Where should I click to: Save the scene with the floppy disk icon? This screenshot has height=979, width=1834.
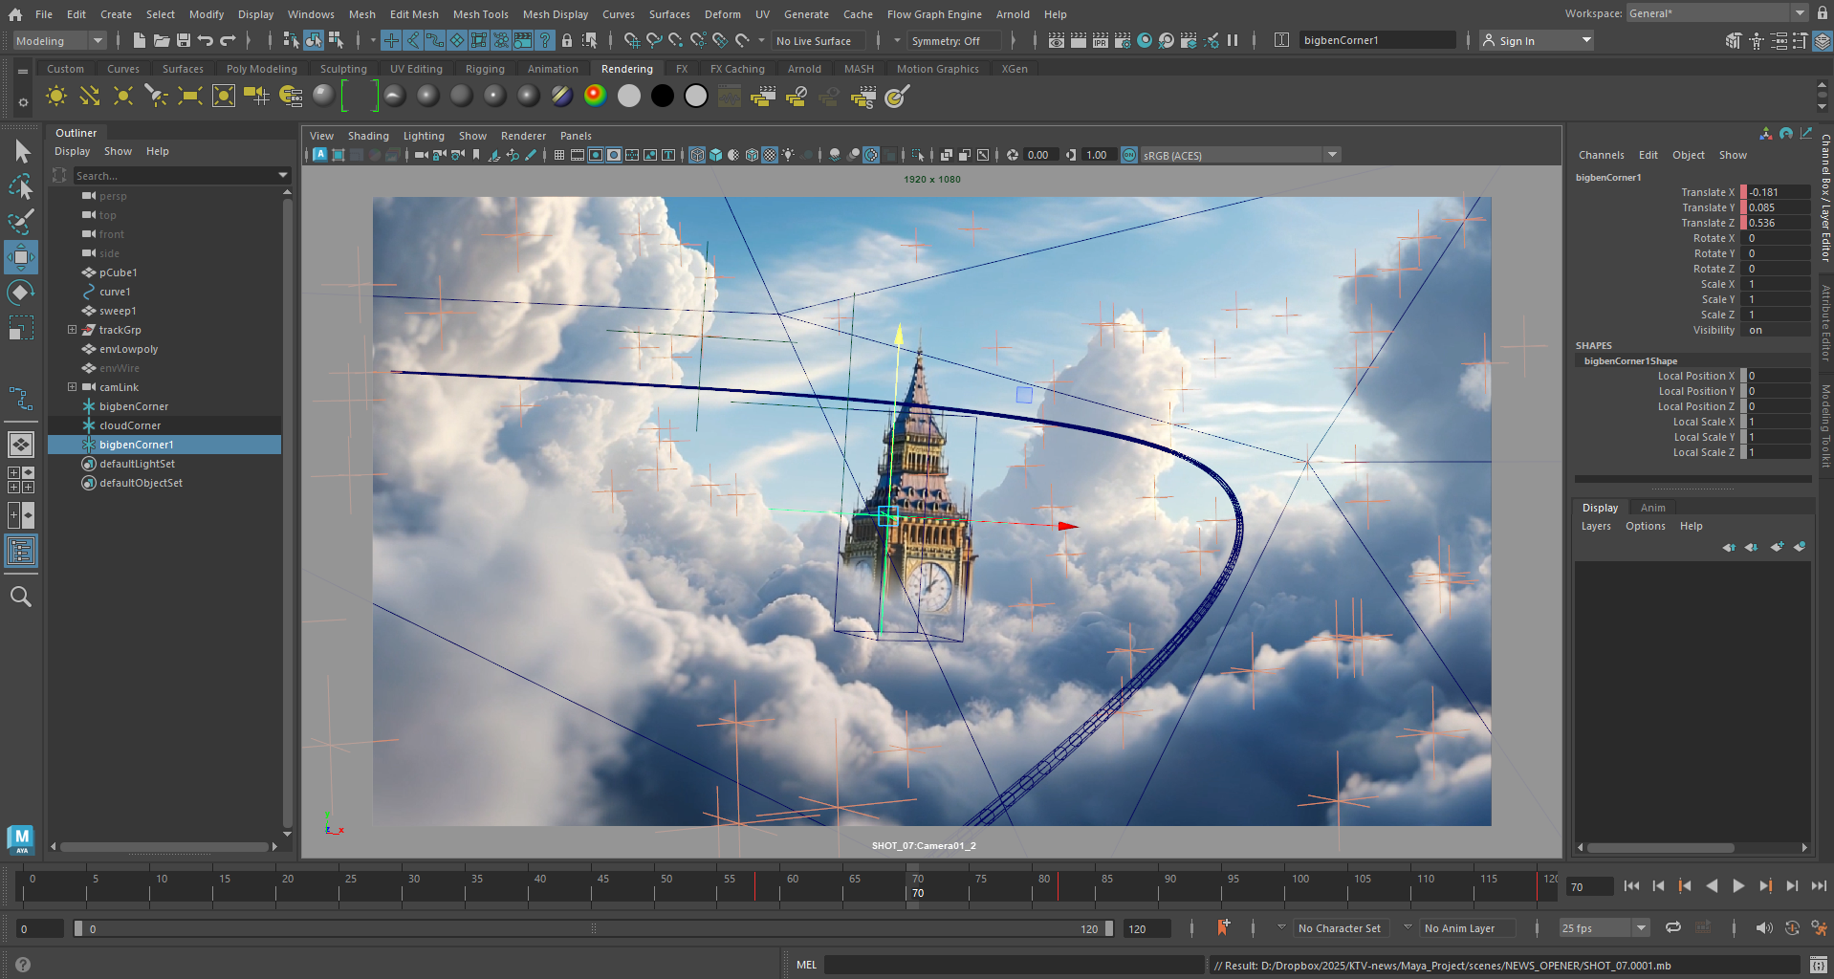[x=184, y=40]
